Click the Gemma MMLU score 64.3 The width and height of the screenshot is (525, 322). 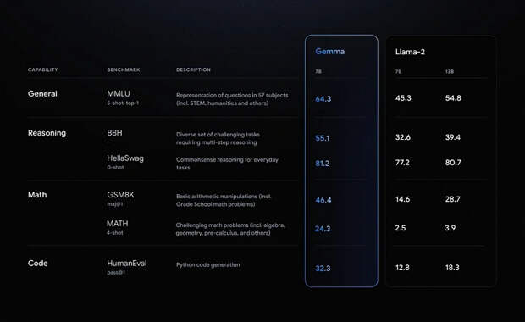coord(323,99)
